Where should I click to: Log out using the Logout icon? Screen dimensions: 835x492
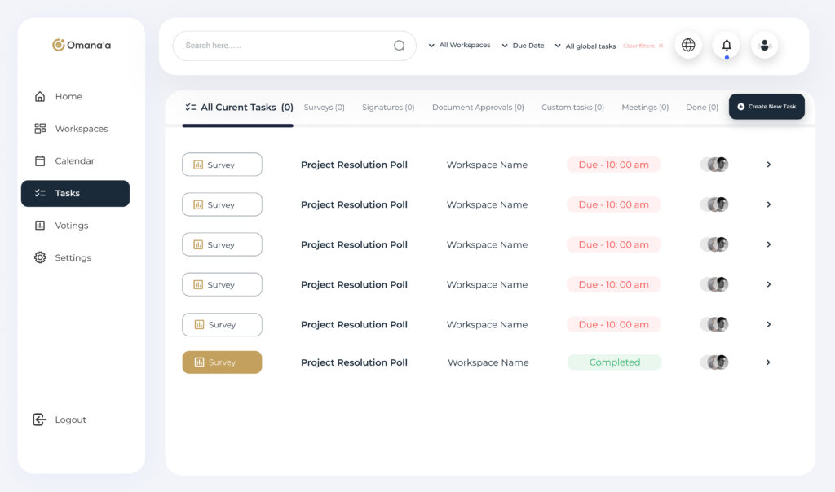(39, 420)
